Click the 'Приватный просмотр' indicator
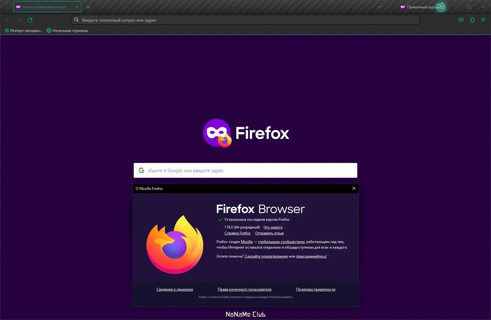 point(422,7)
